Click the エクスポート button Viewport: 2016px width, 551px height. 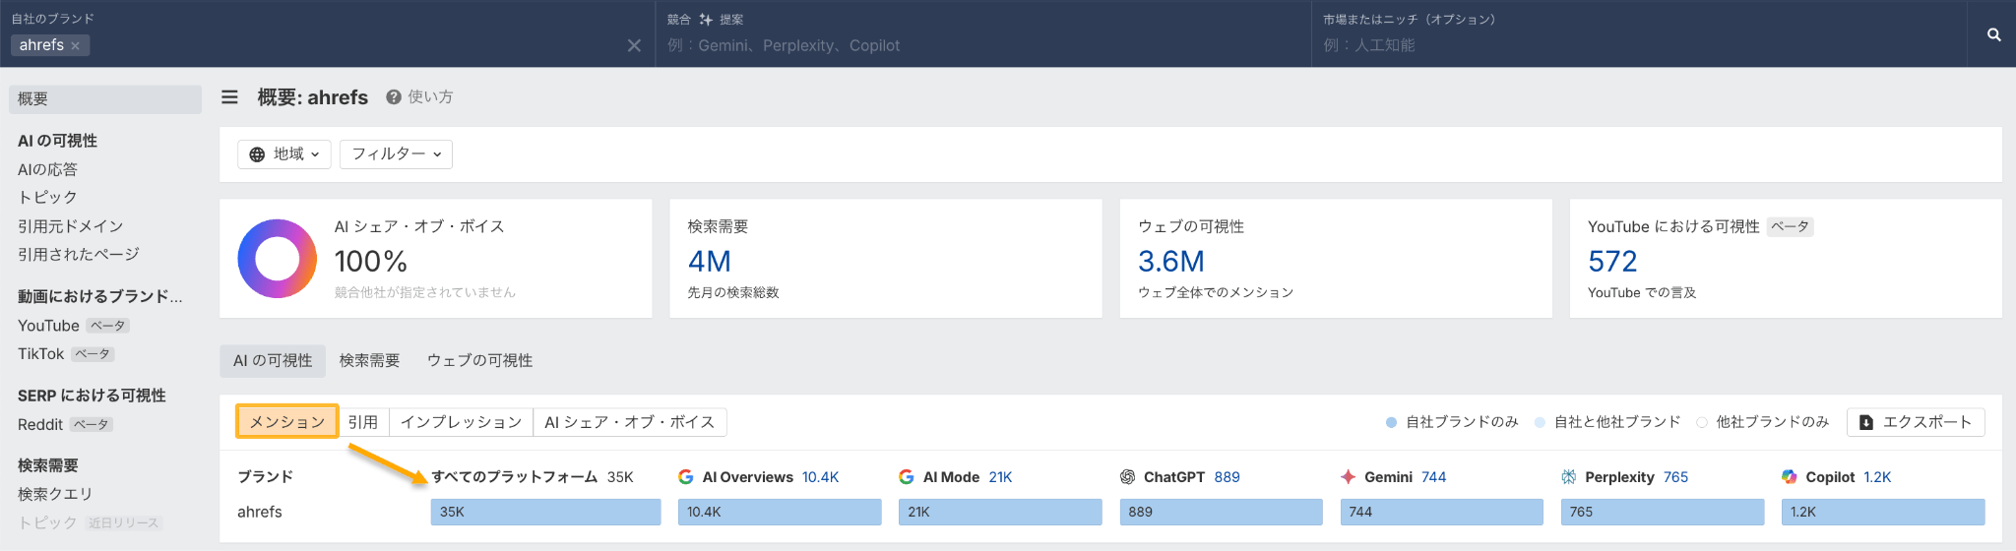point(1915,422)
